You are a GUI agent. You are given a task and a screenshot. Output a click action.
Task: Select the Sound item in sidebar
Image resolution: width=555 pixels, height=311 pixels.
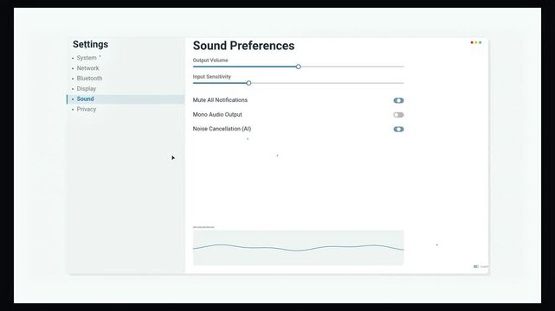(126, 99)
